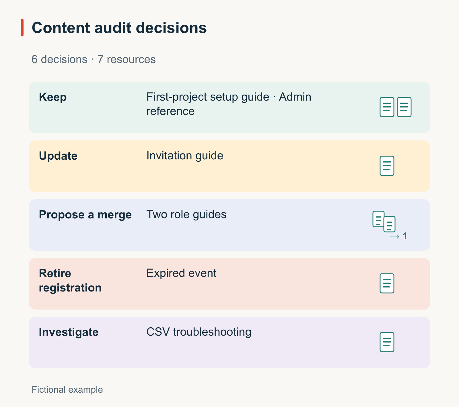Select the document icon in the Update row
Image resolution: width=459 pixels, height=407 pixels.
(x=387, y=166)
